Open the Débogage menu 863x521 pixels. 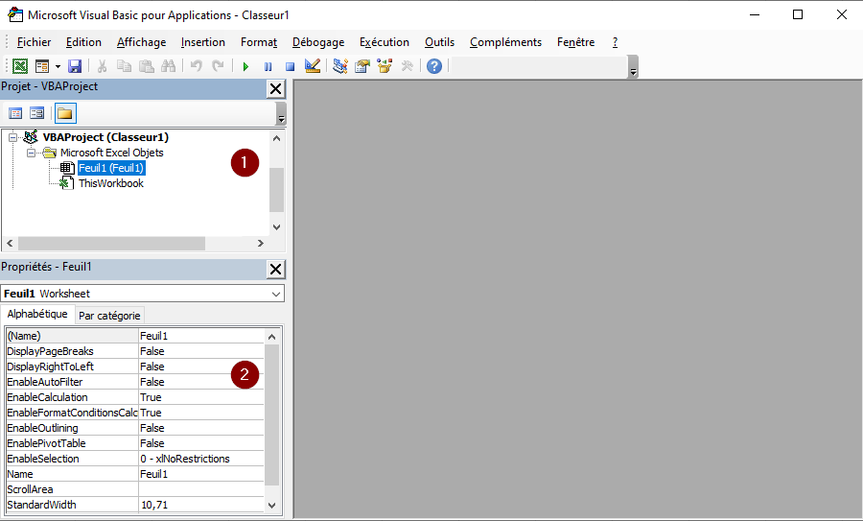pos(318,42)
